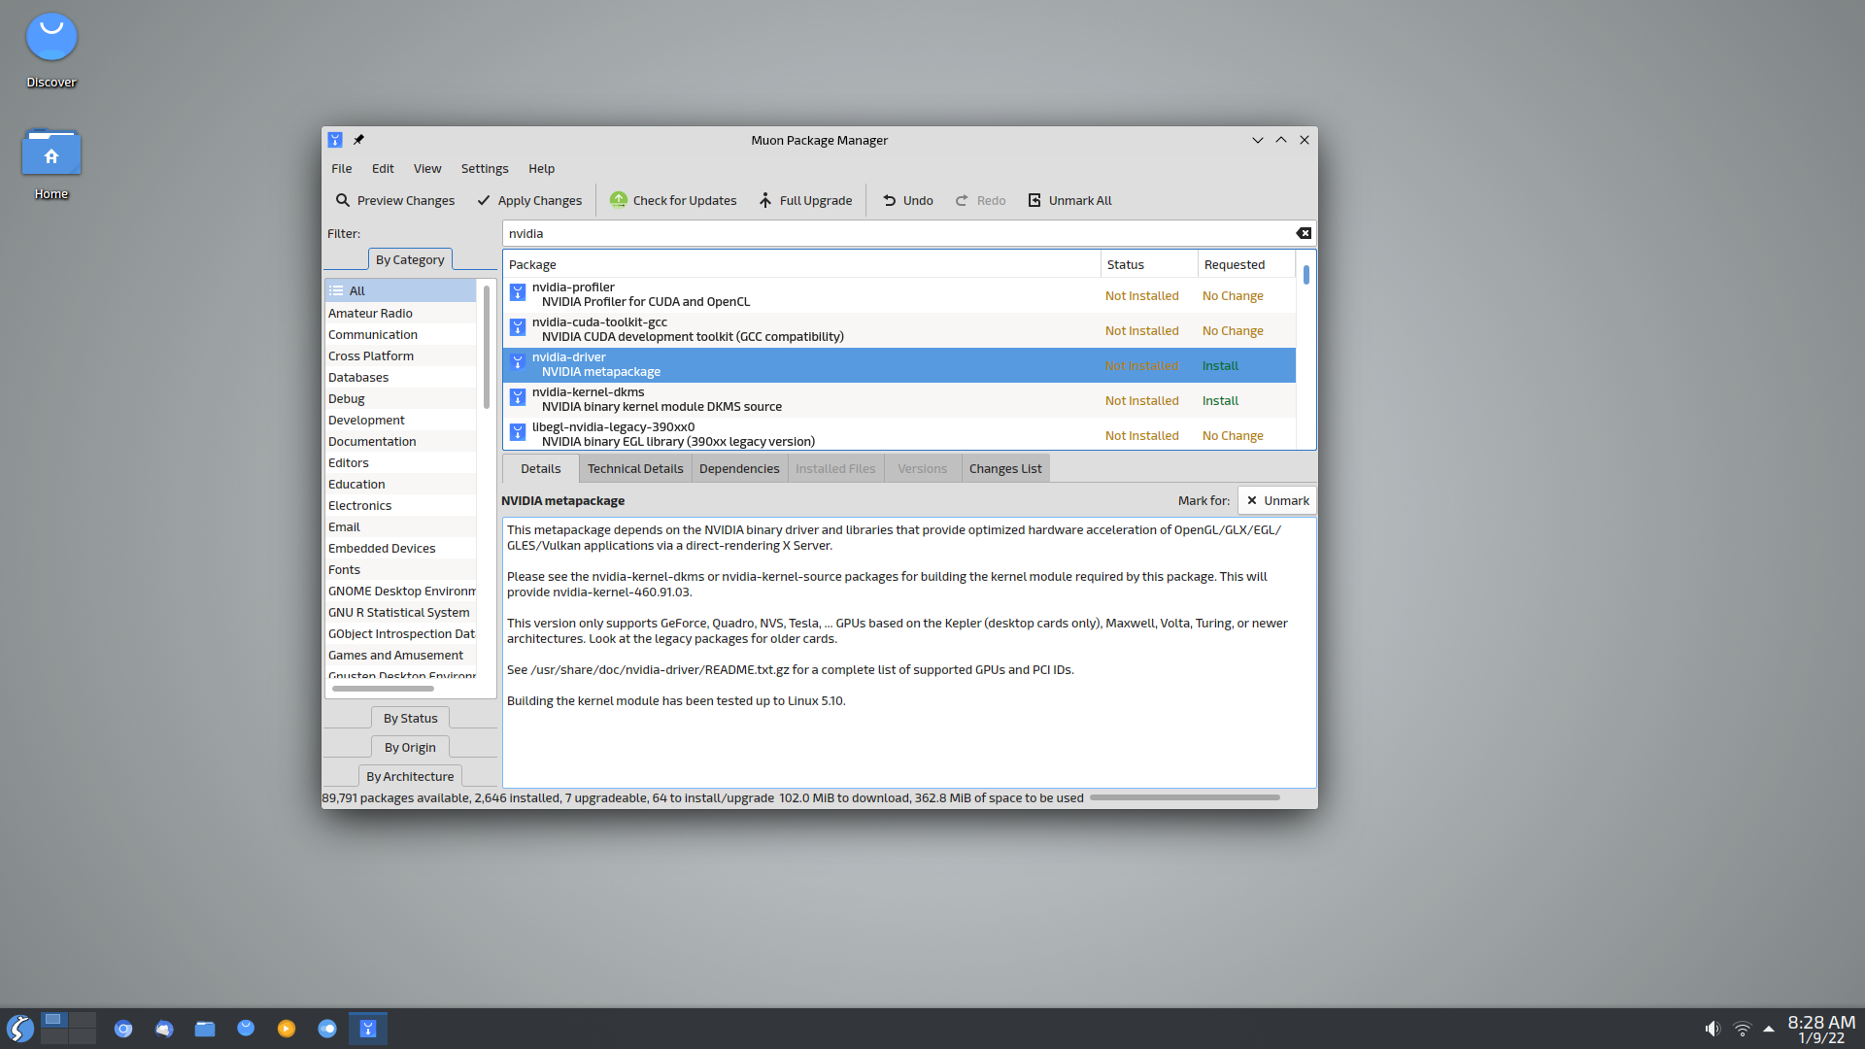The height and width of the screenshot is (1049, 1865).
Task: Select the By Category filter header
Action: click(410, 259)
